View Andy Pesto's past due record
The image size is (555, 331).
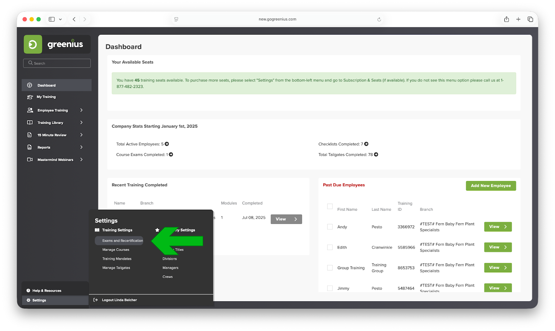(x=498, y=227)
